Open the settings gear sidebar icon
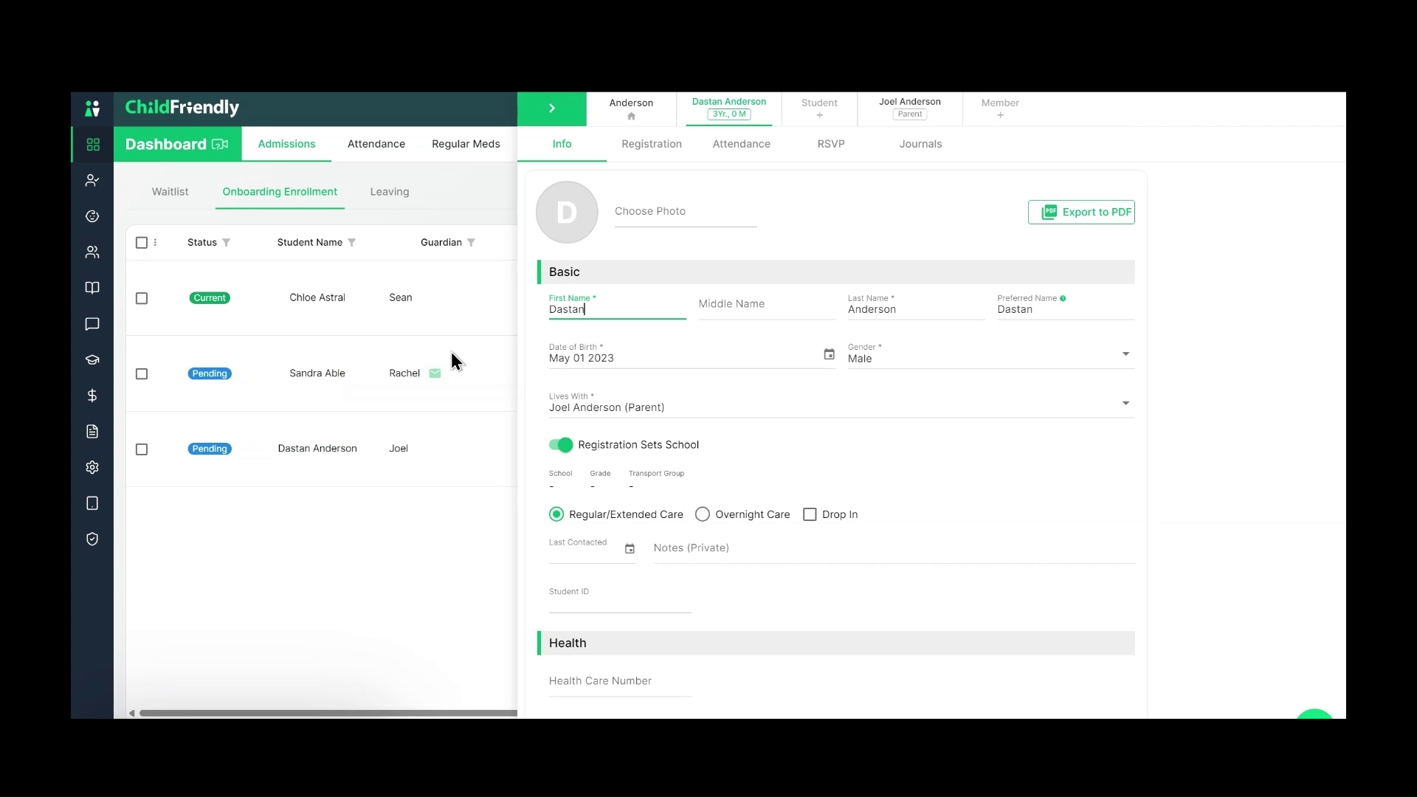Image resolution: width=1417 pixels, height=797 pixels. pyautogui.click(x=92, y=467)
